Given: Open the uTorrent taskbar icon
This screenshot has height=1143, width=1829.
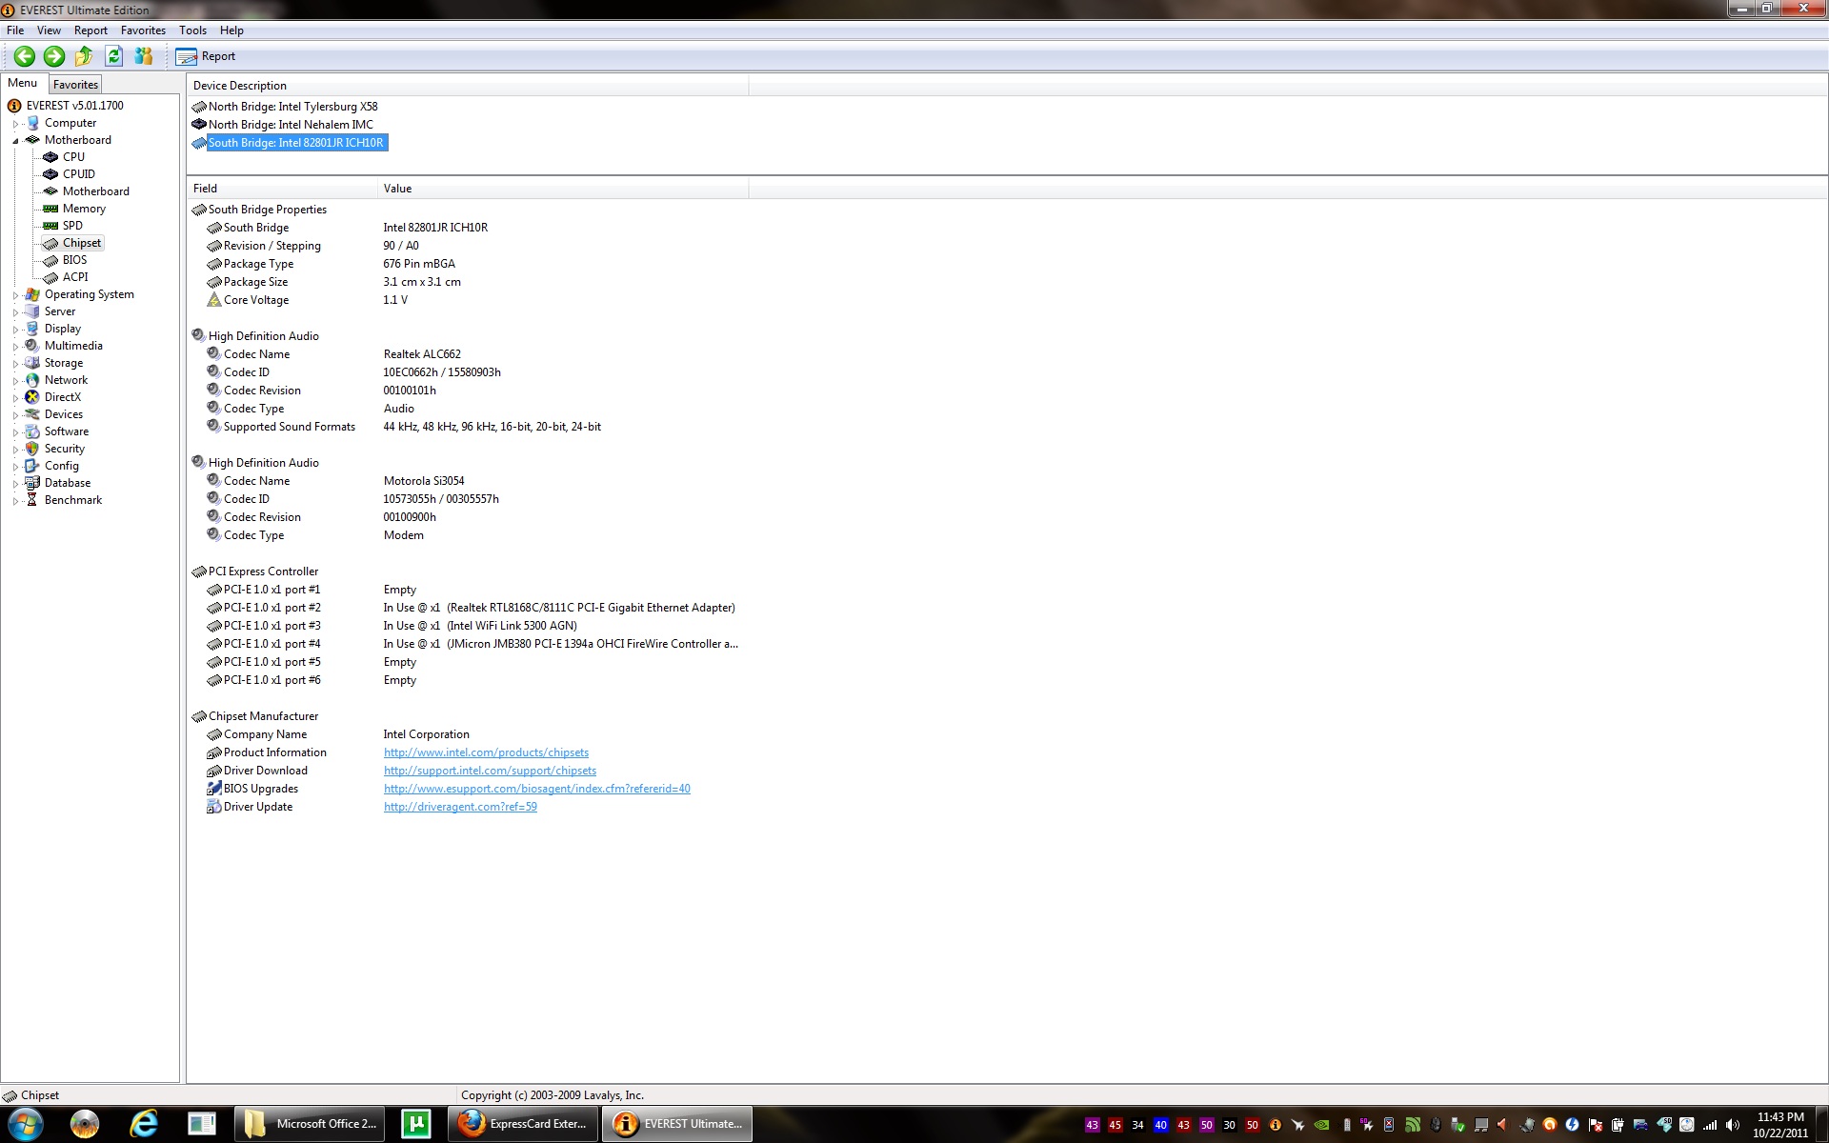Looking at the screenshot, I should 416,1124.
